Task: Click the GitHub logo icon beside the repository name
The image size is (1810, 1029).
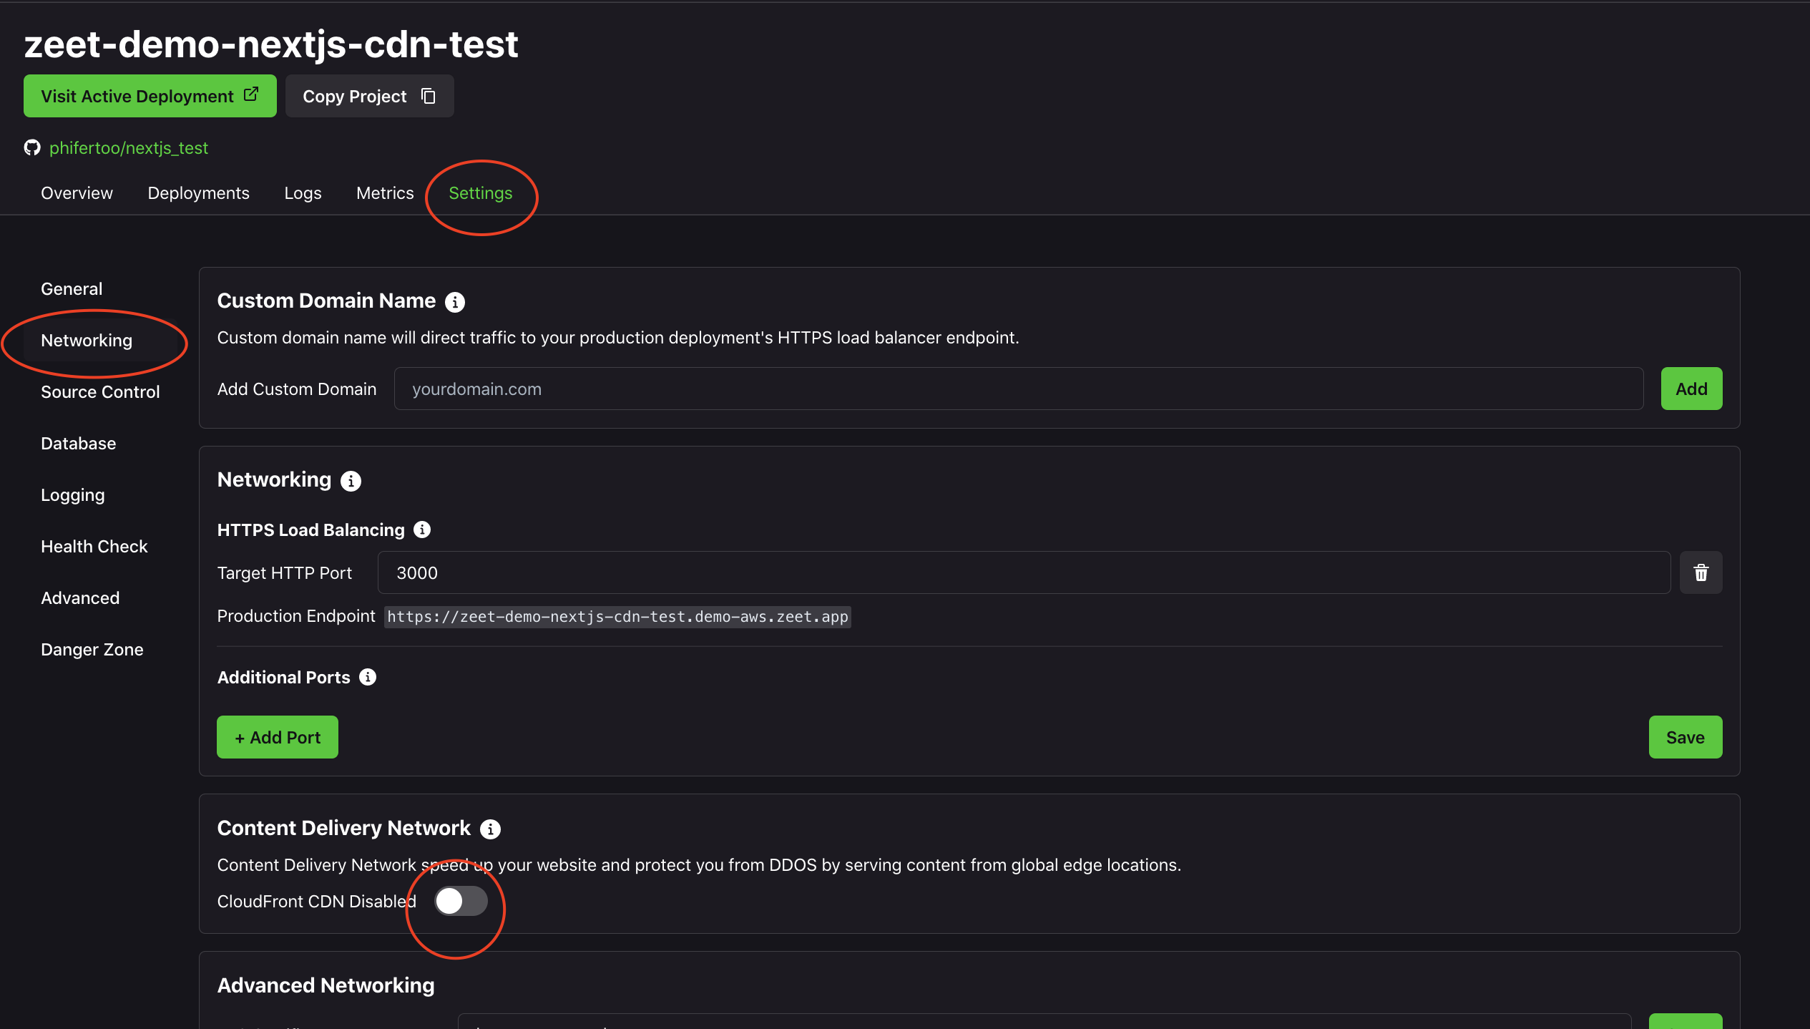Action: (x=32, y=147)
